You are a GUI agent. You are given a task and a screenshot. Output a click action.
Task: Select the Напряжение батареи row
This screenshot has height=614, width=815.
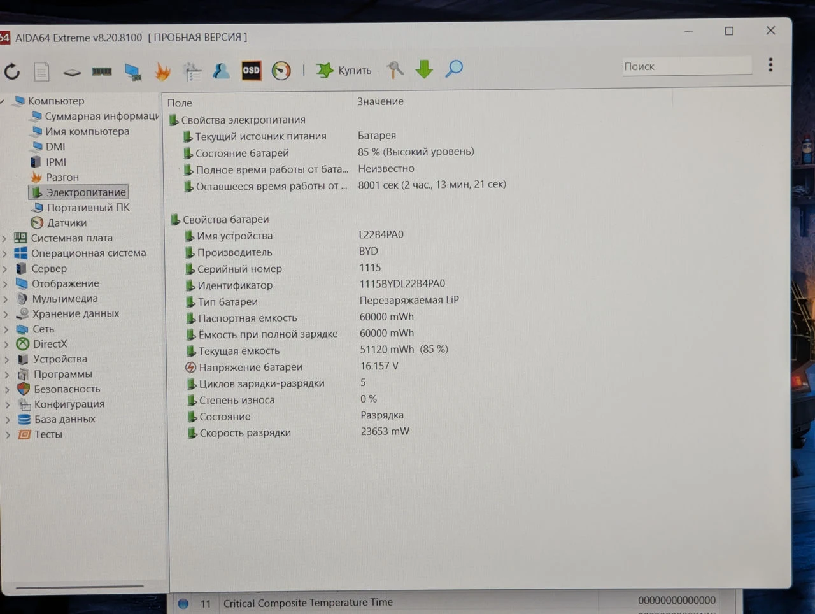click(x=292, y=367)
